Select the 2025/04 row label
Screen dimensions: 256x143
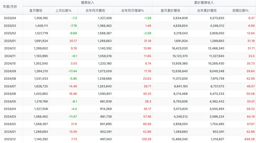tap(10, 18)
